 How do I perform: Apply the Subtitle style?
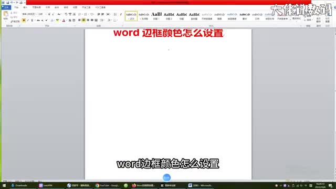(194, 16)
